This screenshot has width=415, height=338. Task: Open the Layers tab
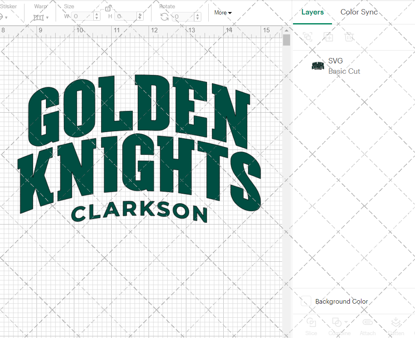tap(312, 12)
